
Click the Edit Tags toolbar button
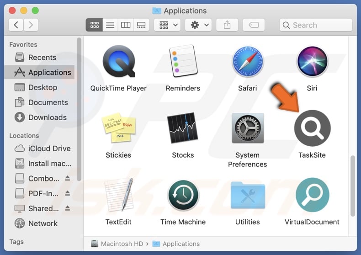254,25
